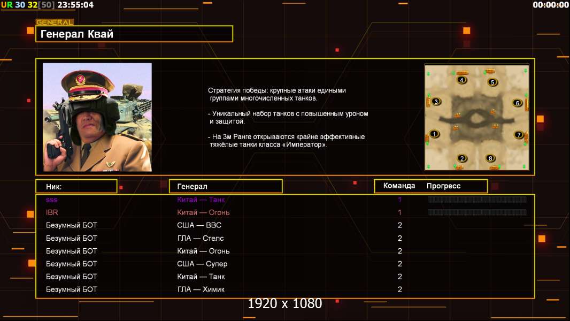Screen dimensions: 570x321
Task: Click the player name sss
Action: tap(51, 200)
